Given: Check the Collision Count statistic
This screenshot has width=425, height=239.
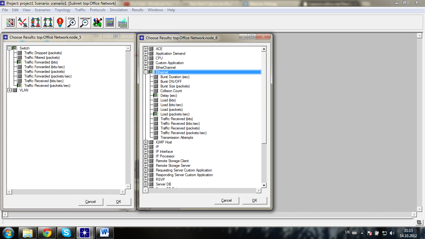Looking at the screenshot, I should click(156, 91).
